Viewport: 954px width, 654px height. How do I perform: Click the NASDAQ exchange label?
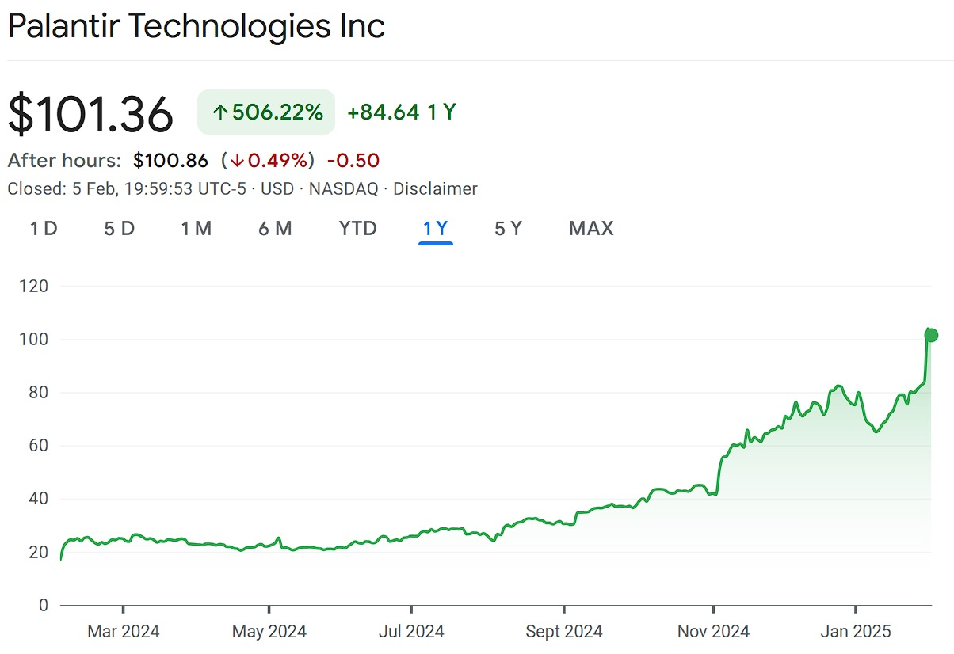[x=344, y=188]
